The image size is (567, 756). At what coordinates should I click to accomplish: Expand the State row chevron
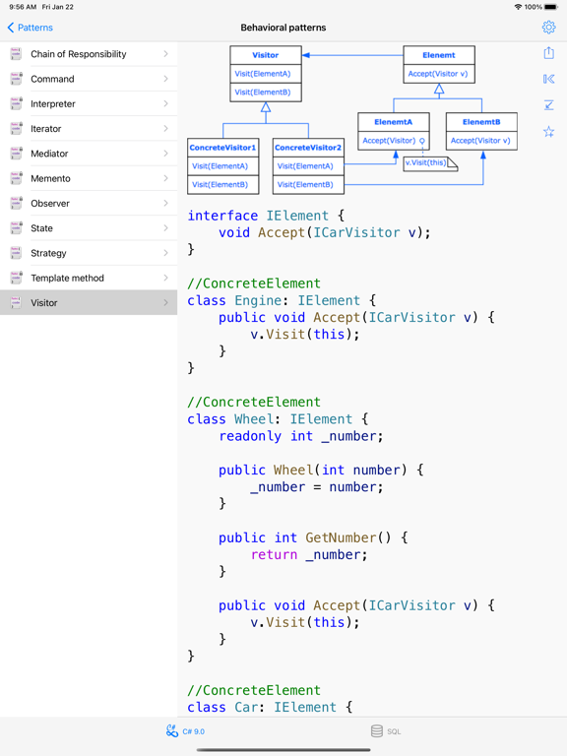(165, 228)
